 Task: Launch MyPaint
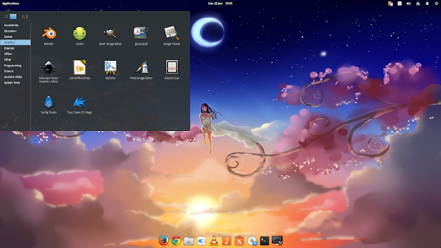pos(110,70)
